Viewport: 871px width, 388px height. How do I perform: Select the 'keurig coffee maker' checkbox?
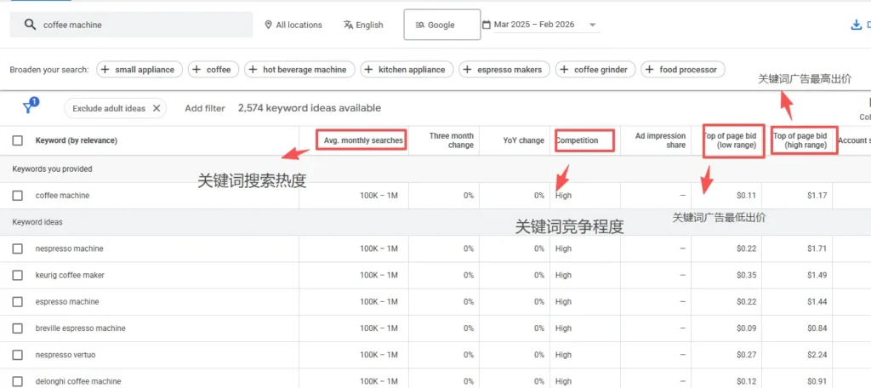point(18,276)
